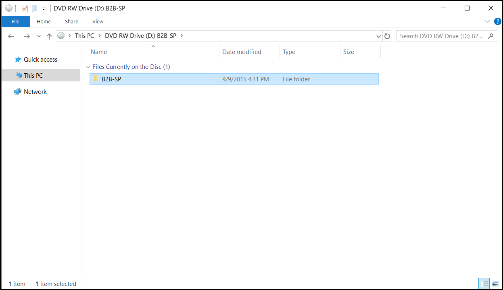The height and width of the screenshot is (290, 503).
Task: Click the DVD drive icon in title bar
Action: pyautogui.click(x=9, y=8)
